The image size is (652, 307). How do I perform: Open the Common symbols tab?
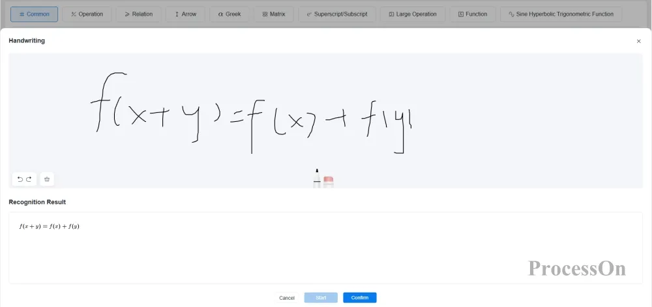(34, 14)
